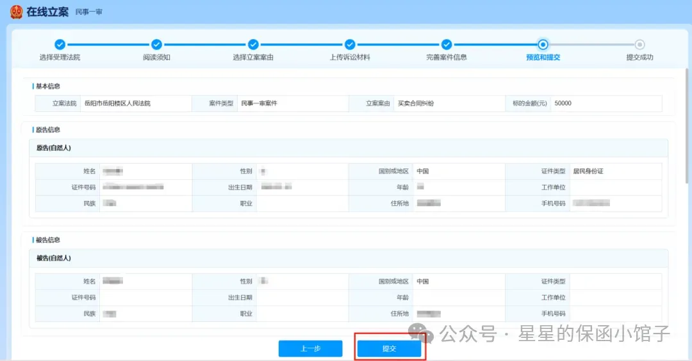
Task: Click the 在线立案 title text
Action: coord(47,12)
